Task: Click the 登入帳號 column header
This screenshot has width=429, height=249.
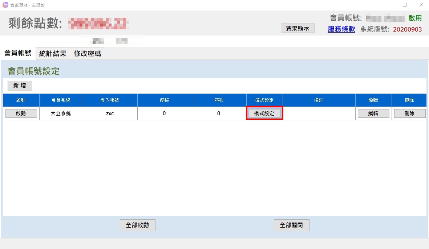Action: point(110,100)
